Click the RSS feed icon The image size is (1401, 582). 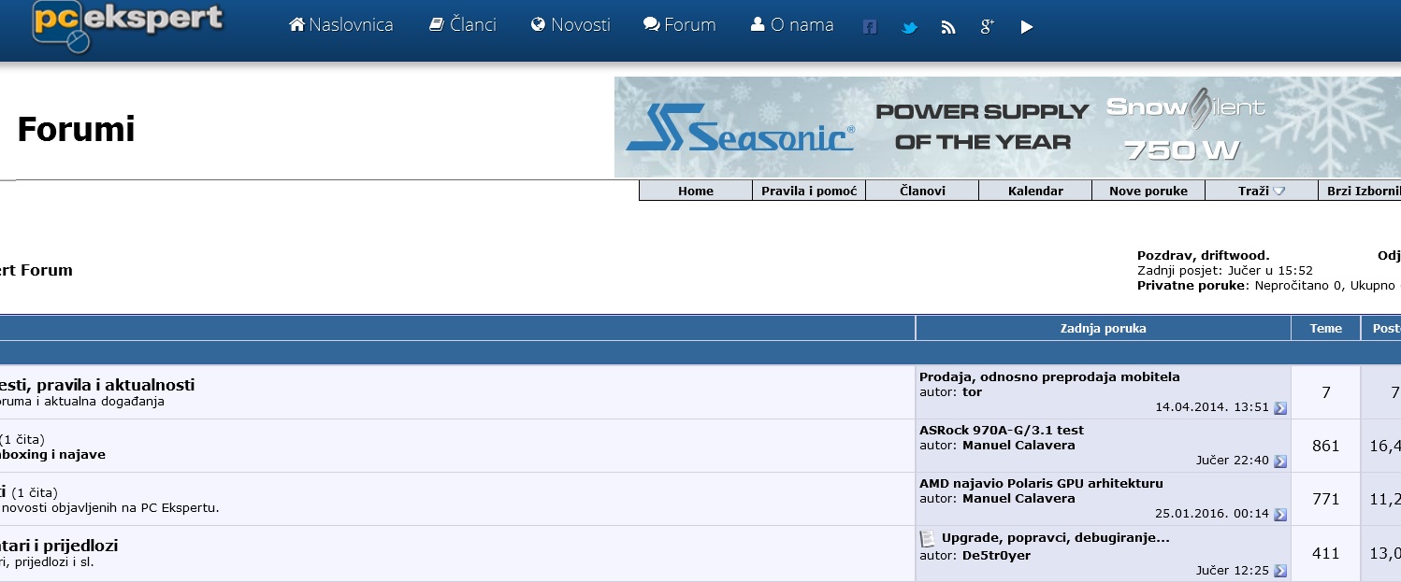(x=948, y=27)
